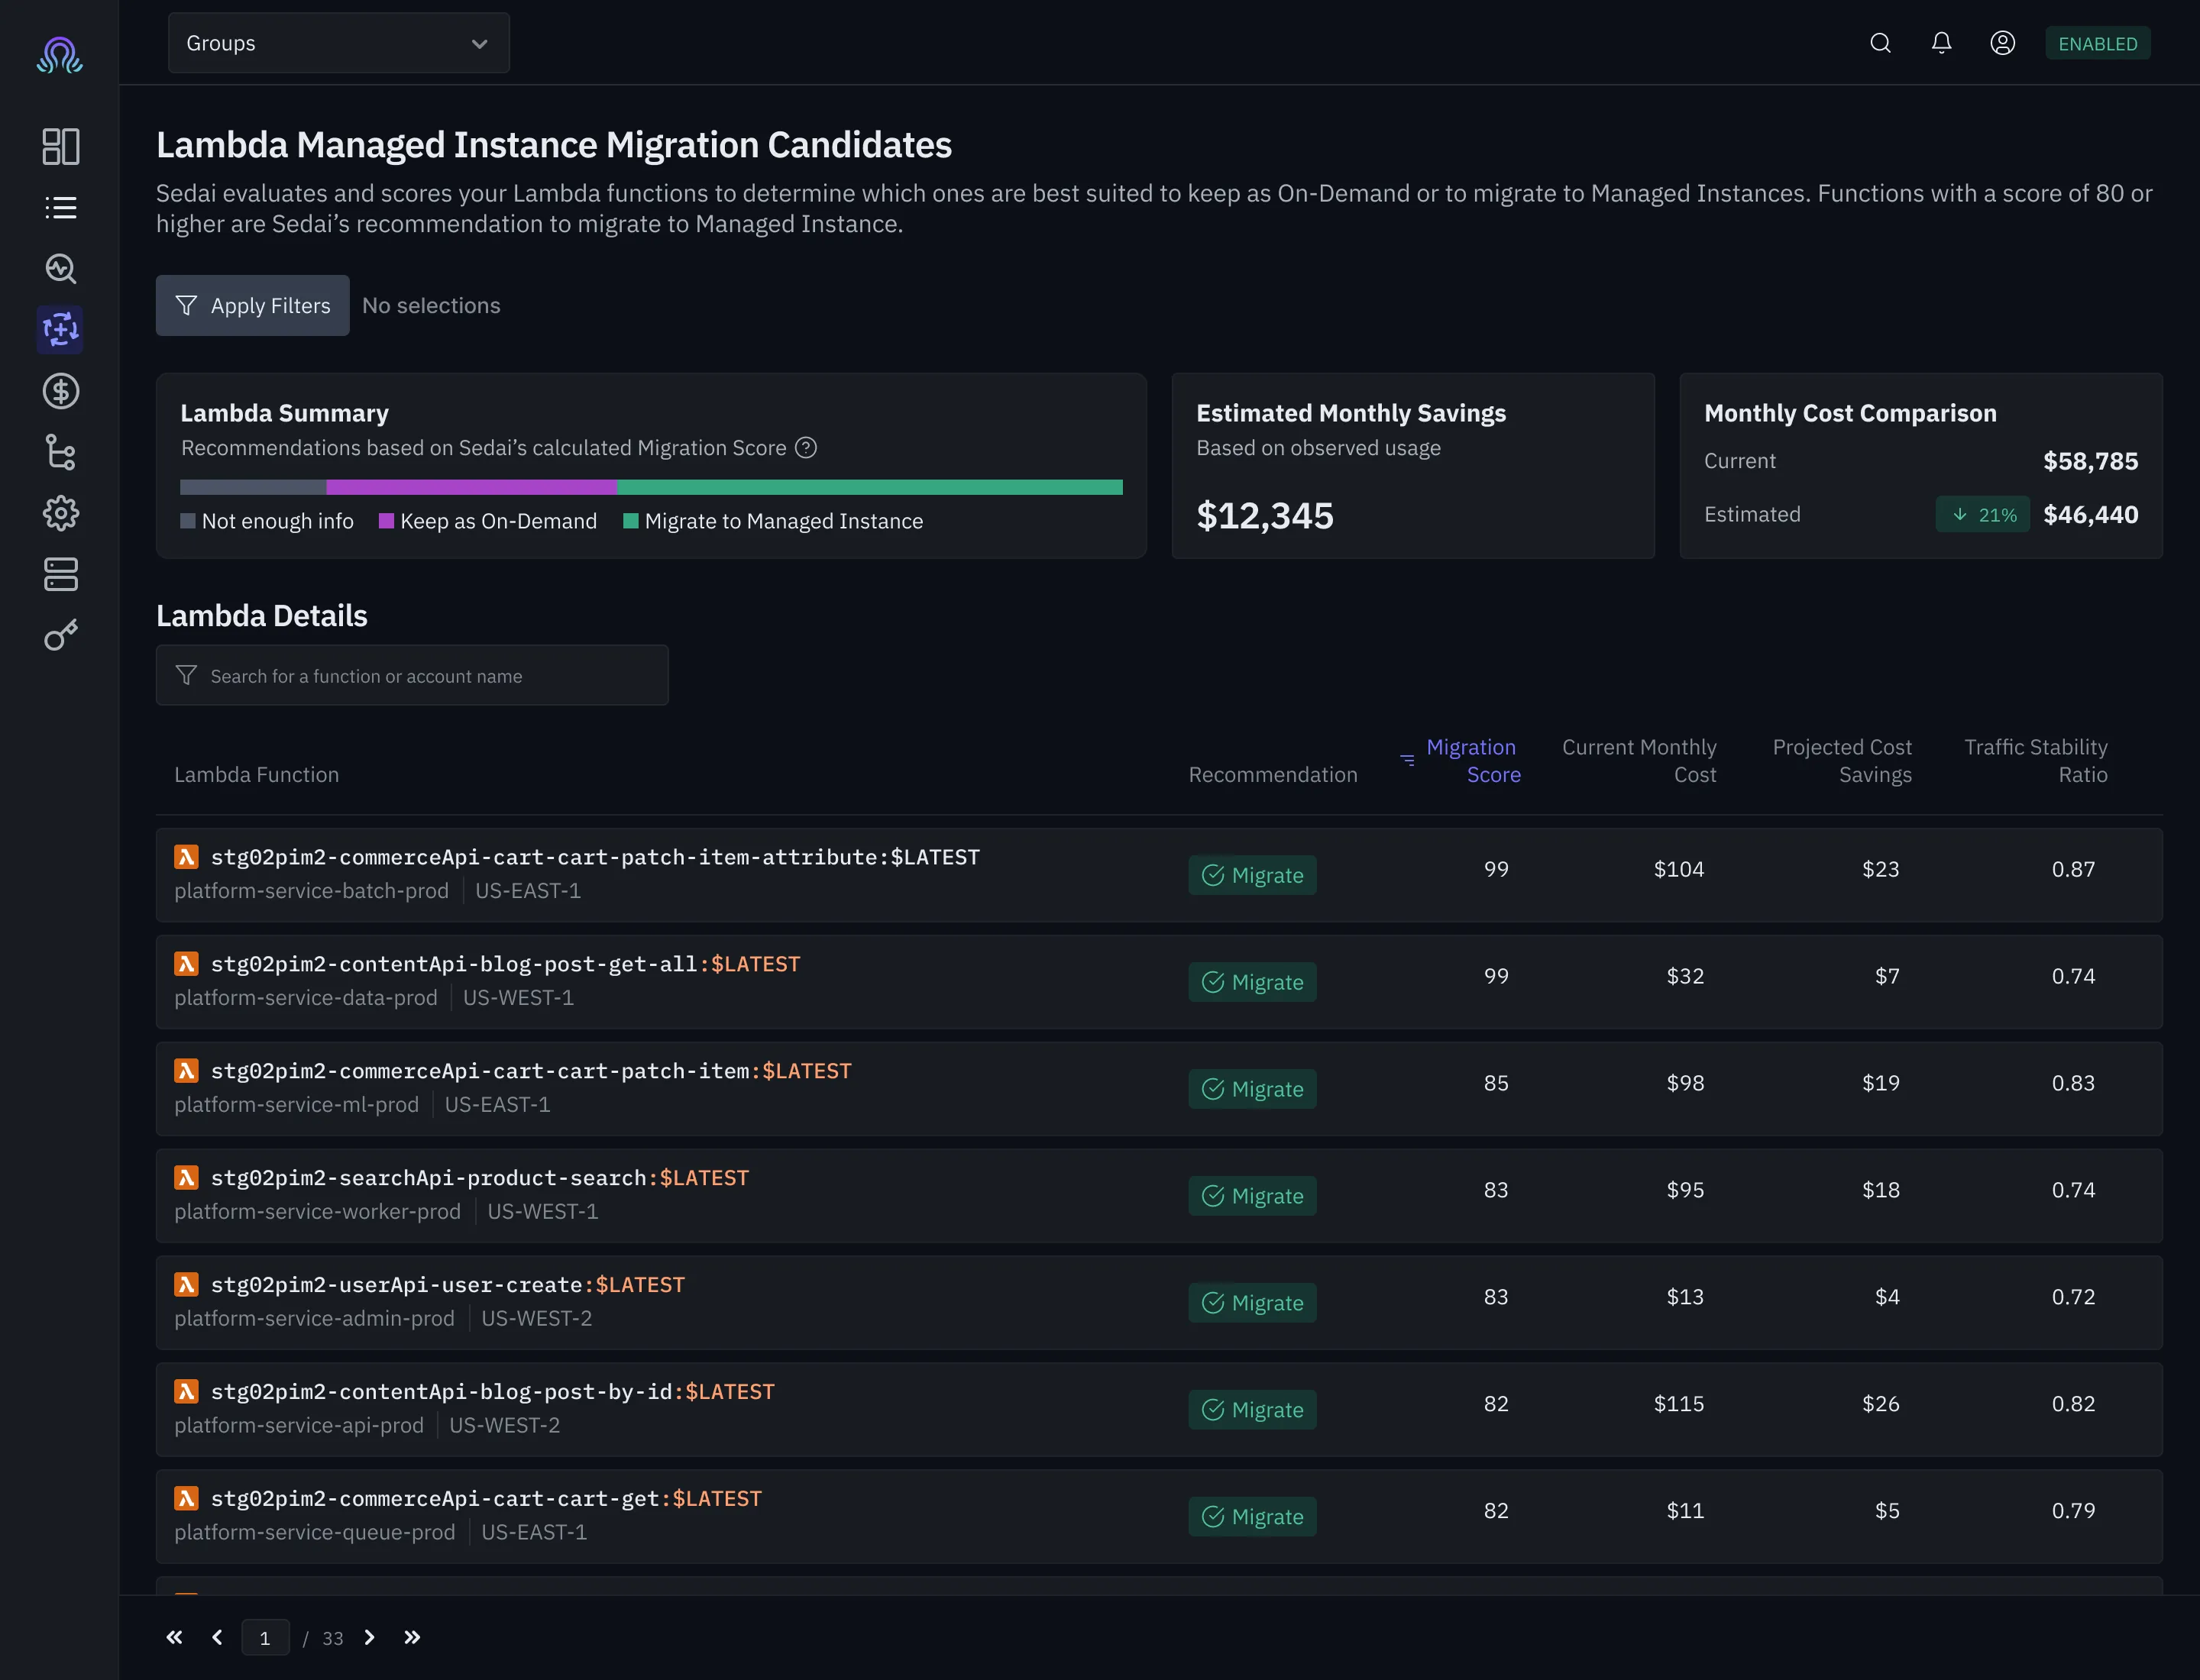
Task: Go to next page arrow
Action: click(369, 1637)
